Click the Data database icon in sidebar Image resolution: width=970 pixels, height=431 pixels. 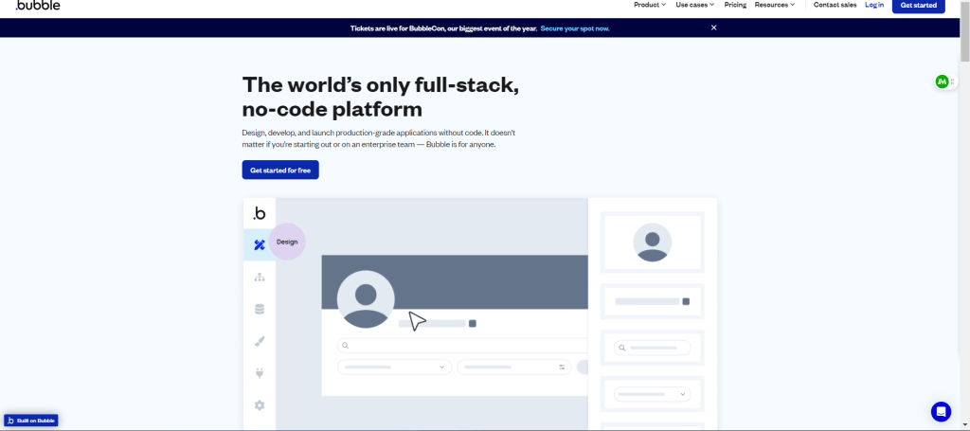pos(260,309)
